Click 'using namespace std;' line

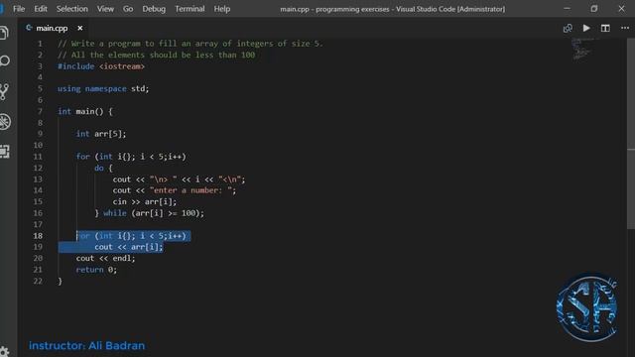point(103,88)
